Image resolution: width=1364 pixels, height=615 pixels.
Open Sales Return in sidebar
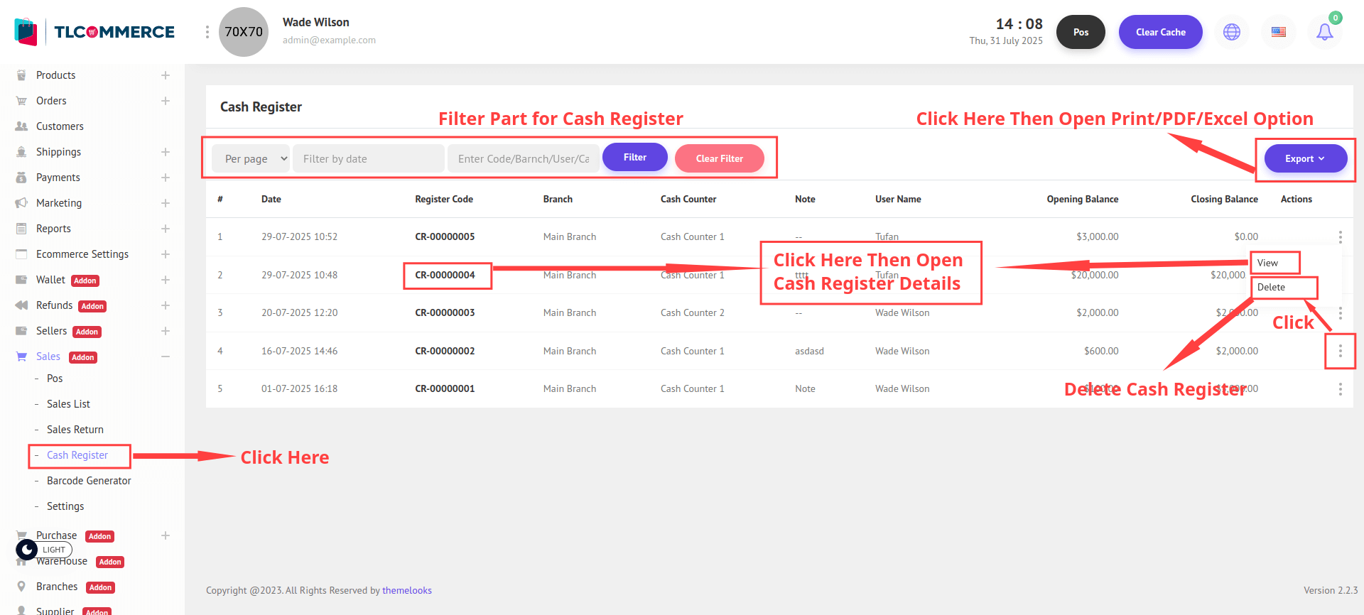[x=75, y=430]
